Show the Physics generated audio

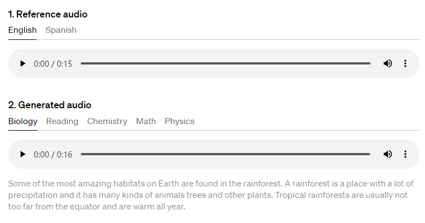180,121
